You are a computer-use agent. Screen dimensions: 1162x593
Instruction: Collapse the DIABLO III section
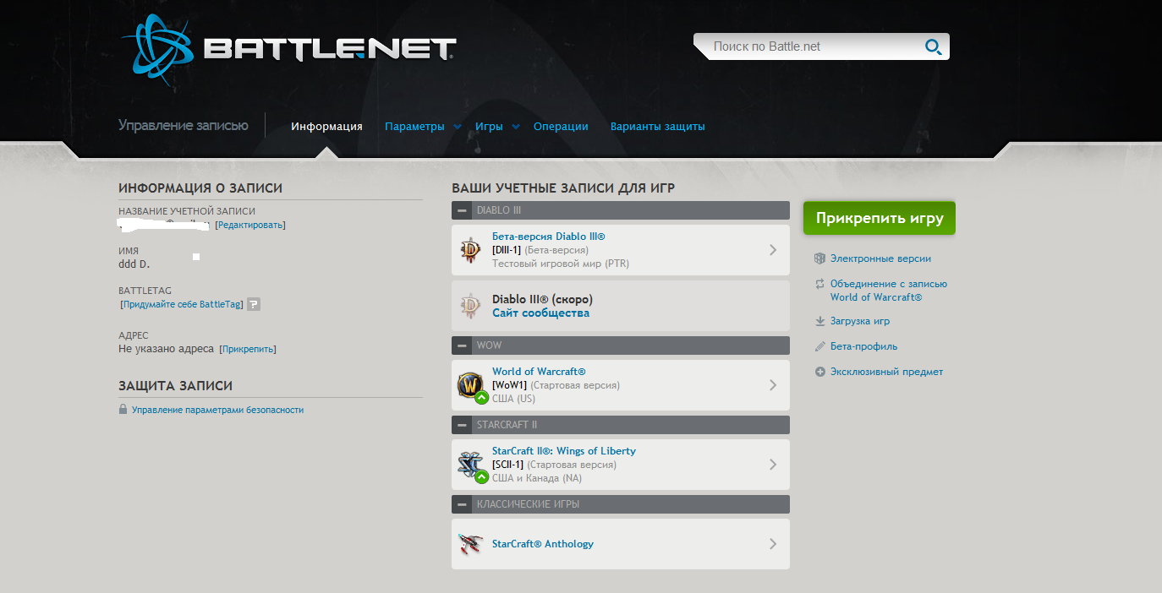[x=462, y=210]
